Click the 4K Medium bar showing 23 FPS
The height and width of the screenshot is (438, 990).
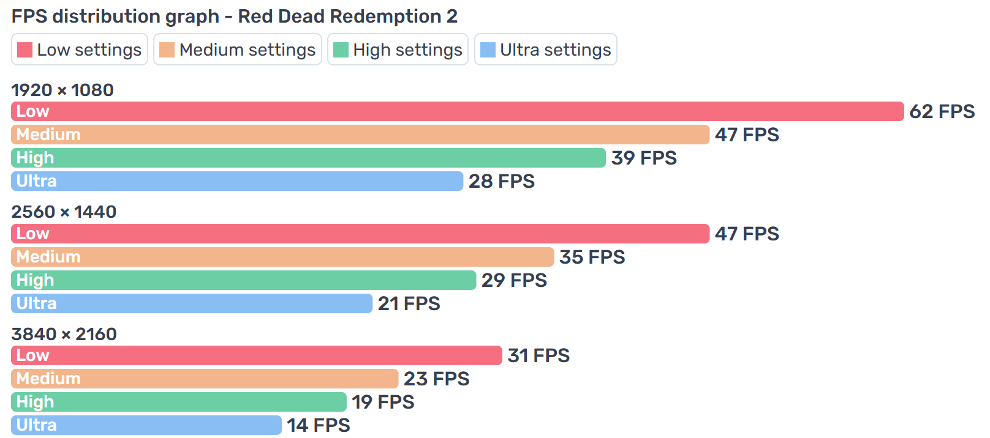[x=205, y=379]
